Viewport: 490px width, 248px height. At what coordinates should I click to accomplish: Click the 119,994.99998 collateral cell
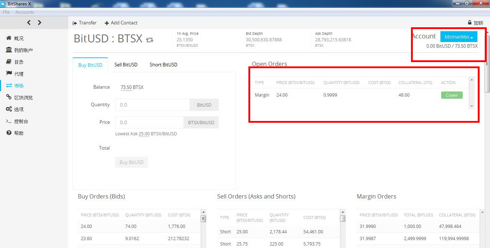point(454,239)
